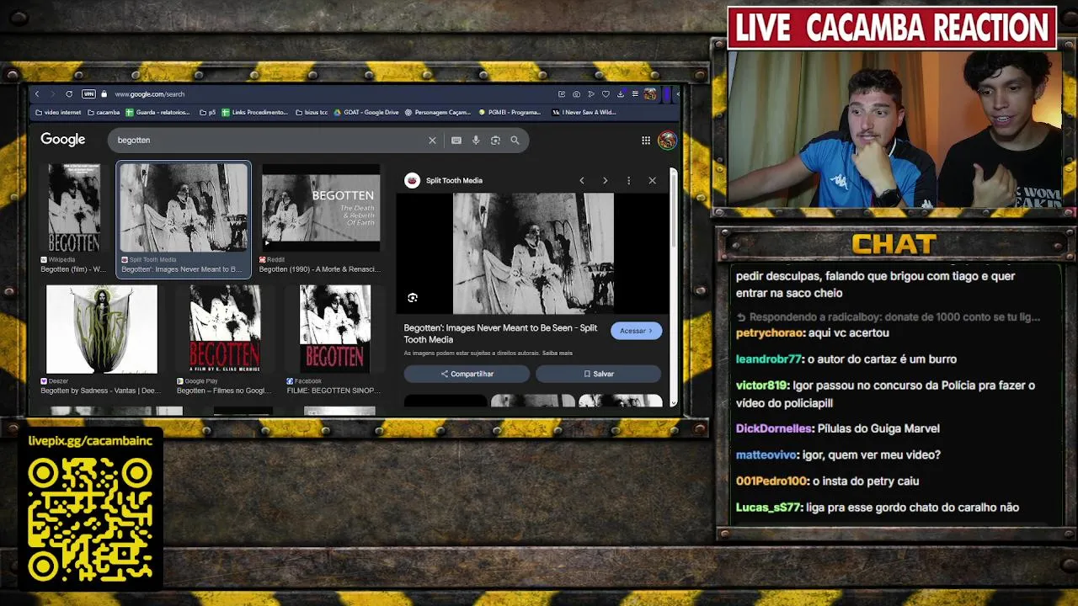Viewport: 1078px width, 606px height.
Task: Open the Google account avatar
Action: [x=667, y=141]
